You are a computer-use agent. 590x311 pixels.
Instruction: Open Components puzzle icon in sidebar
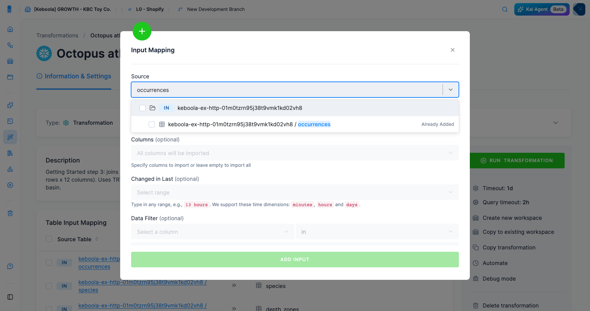pyautogui.click(x=10, y=105)
